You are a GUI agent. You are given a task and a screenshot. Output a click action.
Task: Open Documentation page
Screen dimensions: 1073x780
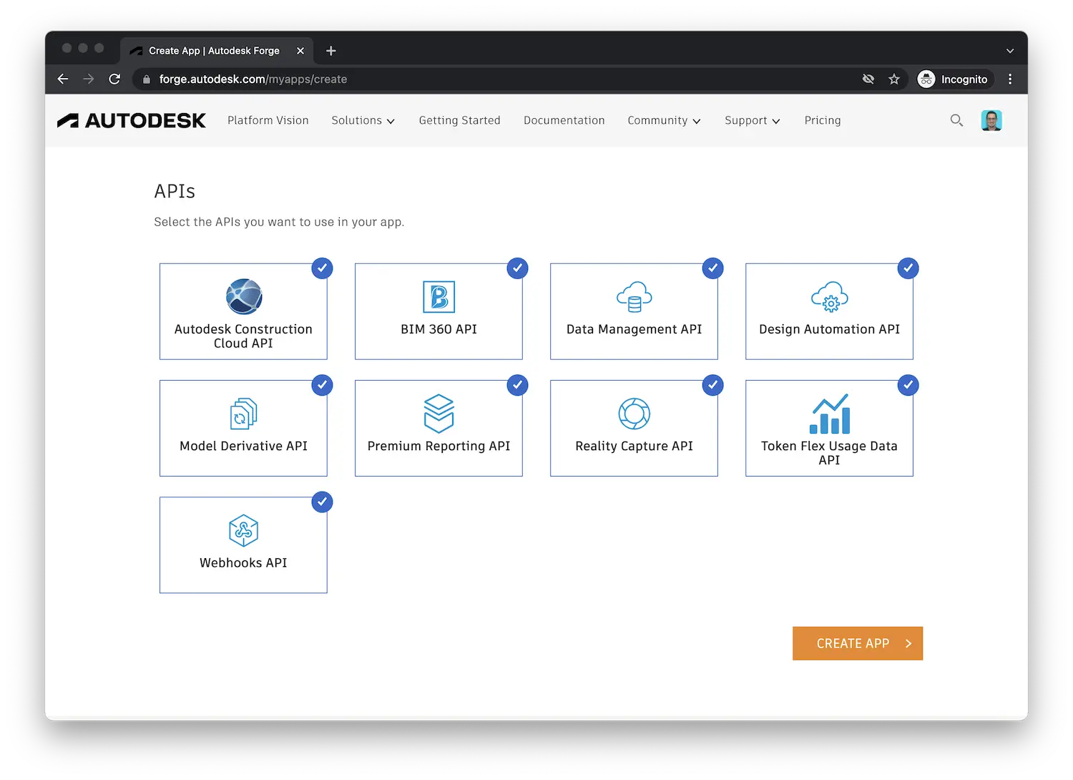tap(564, 120)
